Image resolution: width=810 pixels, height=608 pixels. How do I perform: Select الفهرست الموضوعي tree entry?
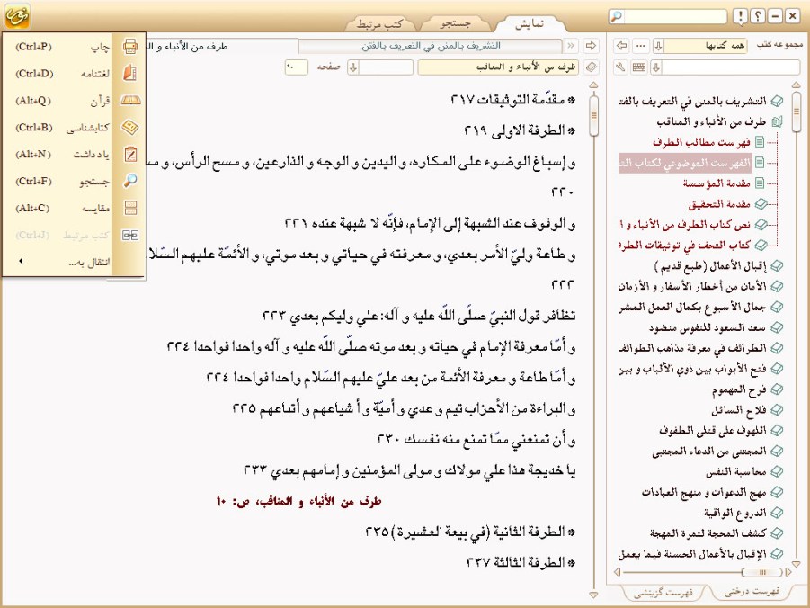[x=685, y=163]
